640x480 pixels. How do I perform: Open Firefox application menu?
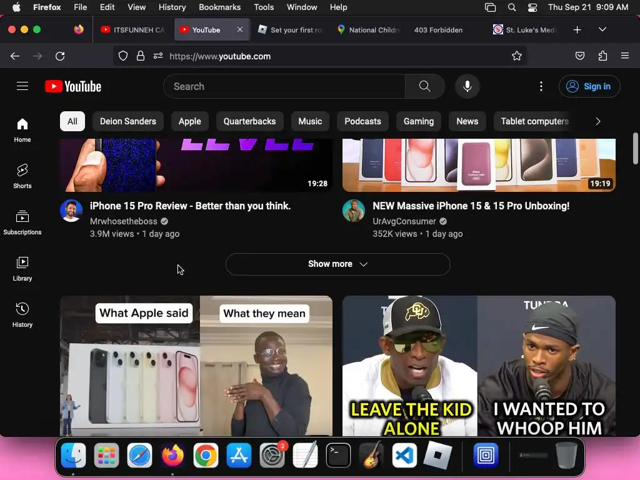coord(624,56)
